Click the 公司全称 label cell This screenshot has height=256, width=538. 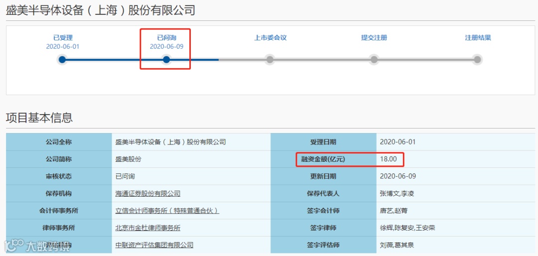point(59,142)
